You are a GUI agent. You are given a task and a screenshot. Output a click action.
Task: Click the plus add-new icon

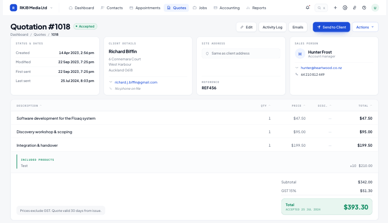pos(335,8)
